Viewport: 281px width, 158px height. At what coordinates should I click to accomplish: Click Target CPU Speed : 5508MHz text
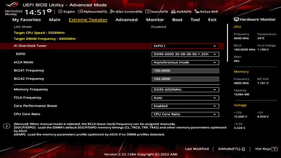click(39, 33)
